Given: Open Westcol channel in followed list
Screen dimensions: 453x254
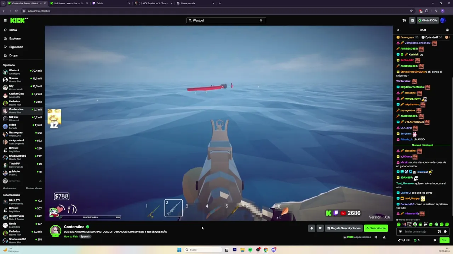Looking at the screenshot, I should point(22,72).
